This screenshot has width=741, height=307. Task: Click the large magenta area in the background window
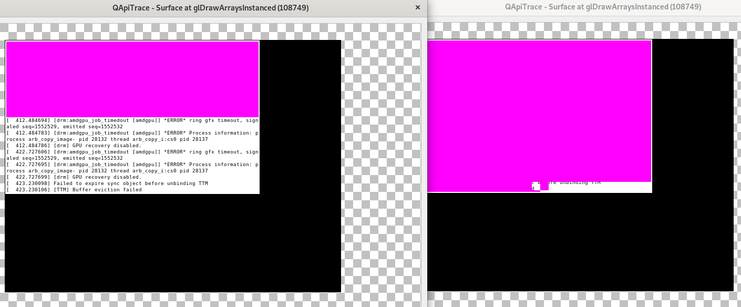[539, 110]
